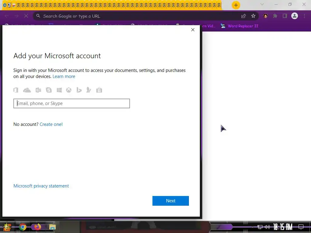Screen dimensions: 311x233
Task: Click the share this page icon
Action: tap(244, 16)
